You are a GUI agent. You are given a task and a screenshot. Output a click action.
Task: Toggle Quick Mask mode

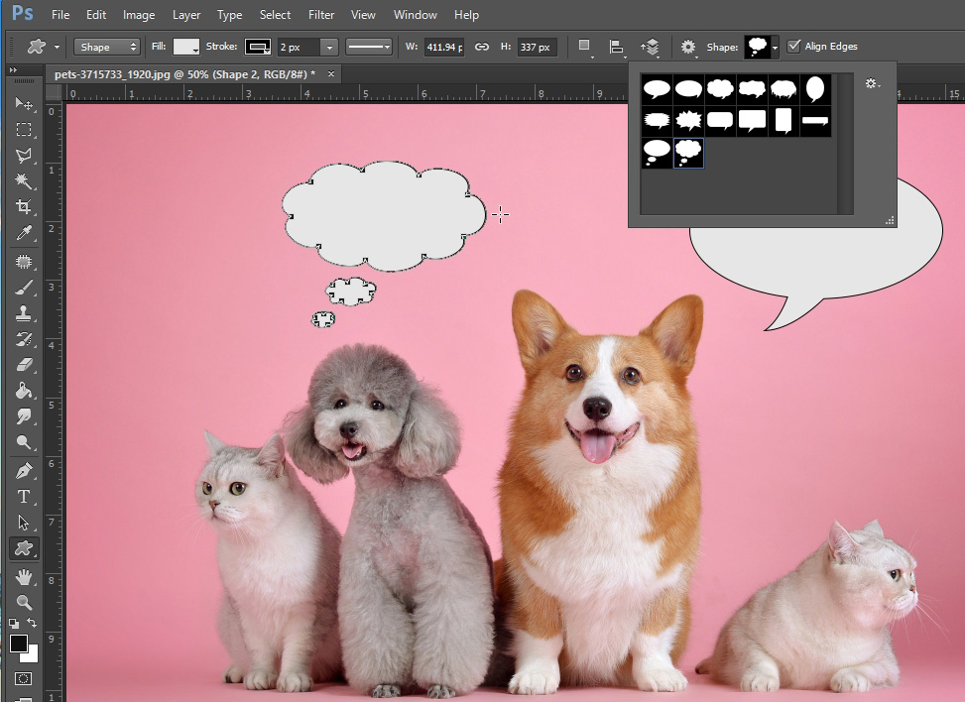tap(24, 679)
